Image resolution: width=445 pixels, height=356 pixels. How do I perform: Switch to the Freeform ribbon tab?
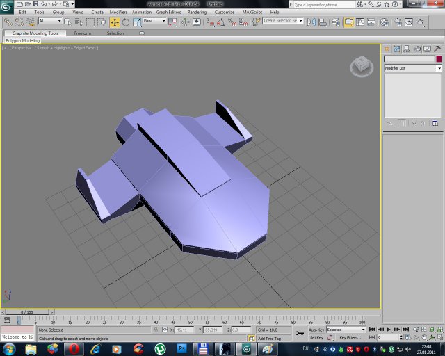(x=82, y=33)
